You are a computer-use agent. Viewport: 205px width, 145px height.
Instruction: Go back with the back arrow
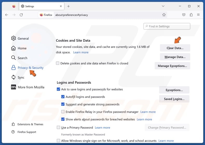pyautogui.click(x=7, y=15)
